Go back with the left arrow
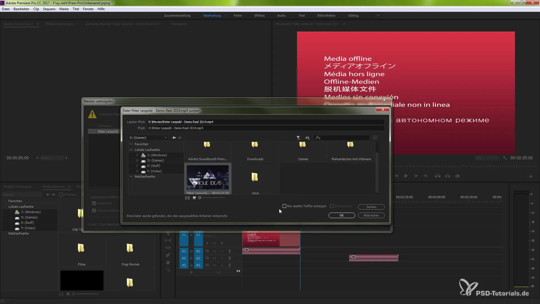540x304 pixels. tap(174, 138)
